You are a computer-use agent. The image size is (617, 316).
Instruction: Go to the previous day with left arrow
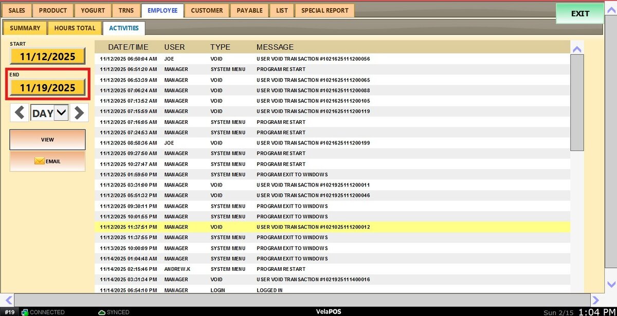pyautogui.click(x=20, y=113)
